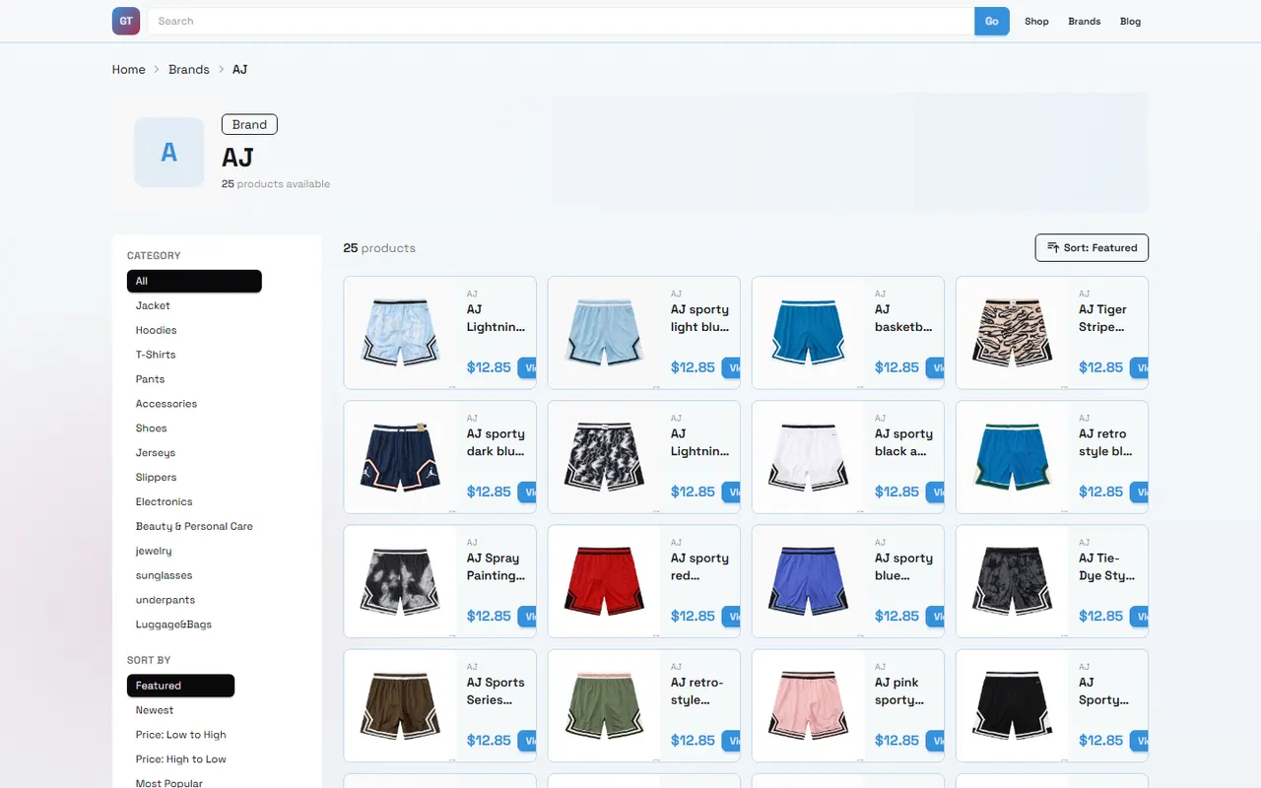This screenshot has height=788, width=1261.
Task: Filter by Luggage&Bags category
Action: click(x=173, y=624)
